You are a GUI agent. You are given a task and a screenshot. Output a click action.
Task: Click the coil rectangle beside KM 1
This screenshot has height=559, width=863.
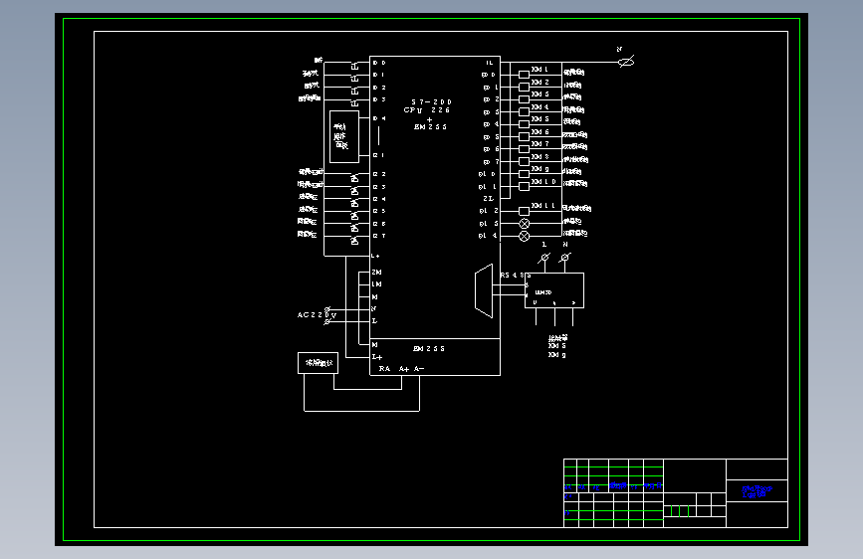(x=524, y=75)
